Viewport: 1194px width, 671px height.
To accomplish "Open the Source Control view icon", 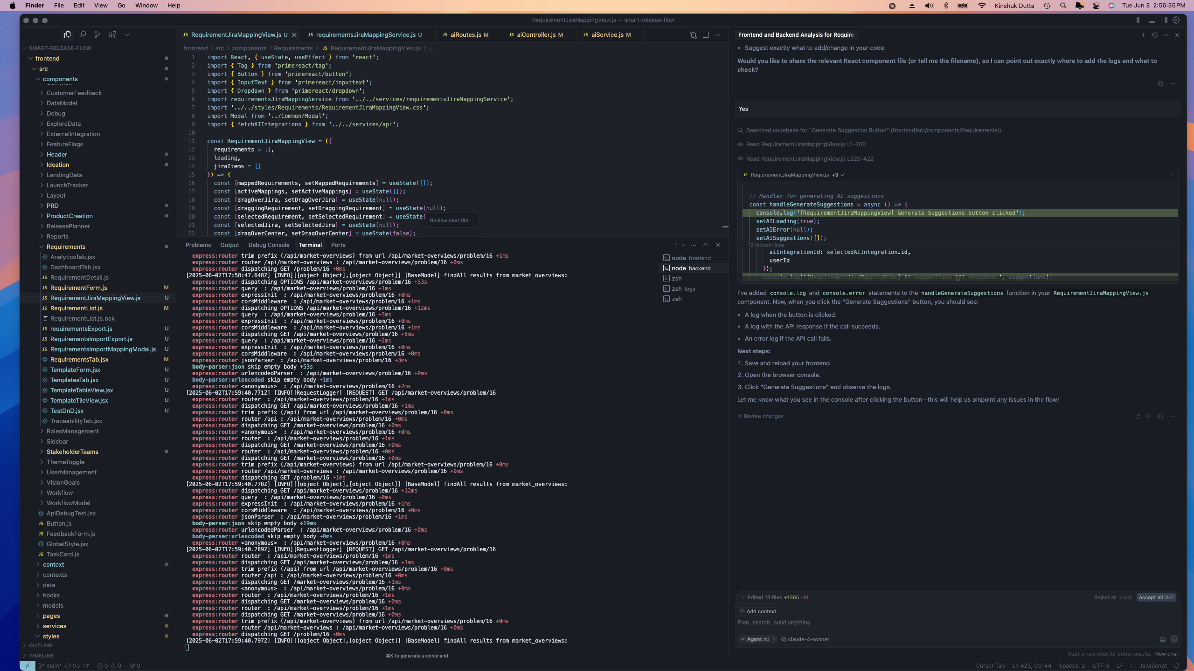I will [97, 35].
